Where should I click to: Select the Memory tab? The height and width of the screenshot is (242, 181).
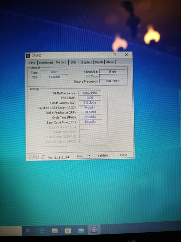coord(61,62)
